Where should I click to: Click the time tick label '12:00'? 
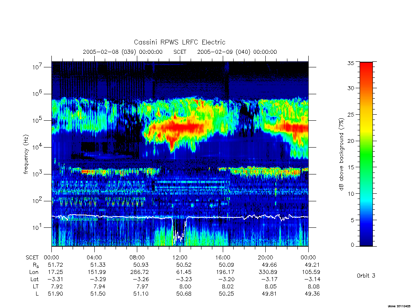point(180,257)
